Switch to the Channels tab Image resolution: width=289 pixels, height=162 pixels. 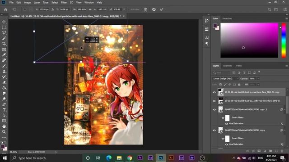(x=228, y=66)
